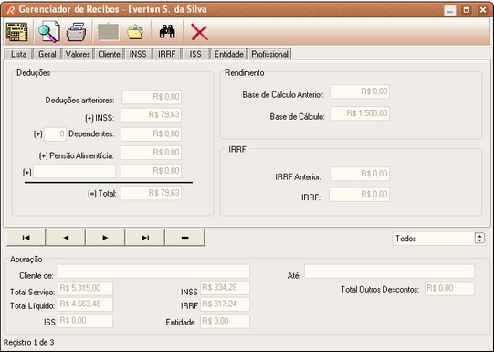Screen dimensions: 494x352
Task: Click the Dependentes value field
Action: coord(151,134)
